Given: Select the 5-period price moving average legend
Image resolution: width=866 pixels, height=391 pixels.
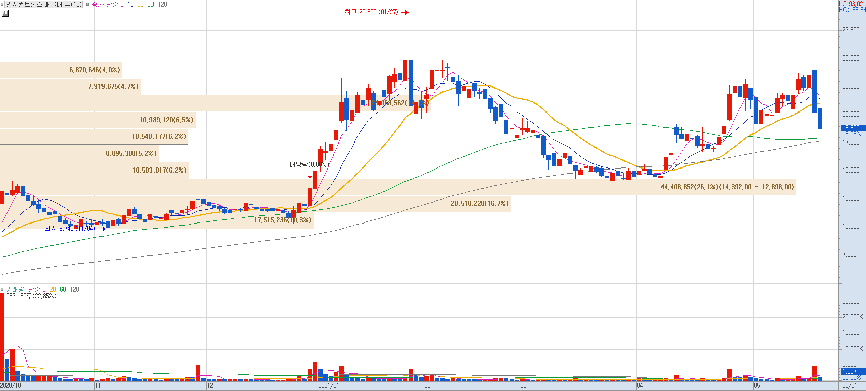Looking at the screenshot, I should pyautogui.click(x=122, y=4).
